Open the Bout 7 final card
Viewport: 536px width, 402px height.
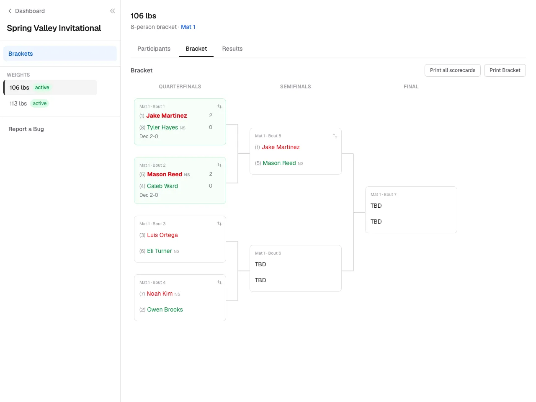[411, 210]
